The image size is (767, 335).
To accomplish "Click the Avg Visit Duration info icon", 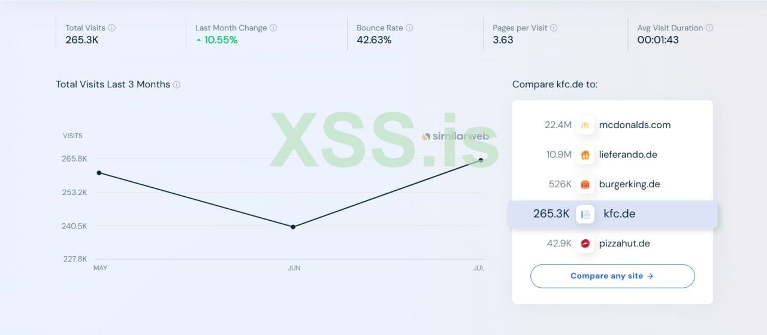I will click(x=709, y=28).
